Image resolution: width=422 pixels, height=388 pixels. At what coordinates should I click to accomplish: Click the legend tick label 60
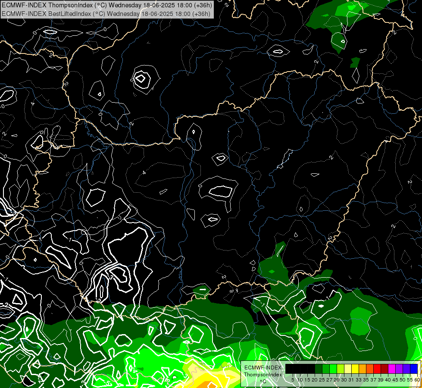point(417,380)
